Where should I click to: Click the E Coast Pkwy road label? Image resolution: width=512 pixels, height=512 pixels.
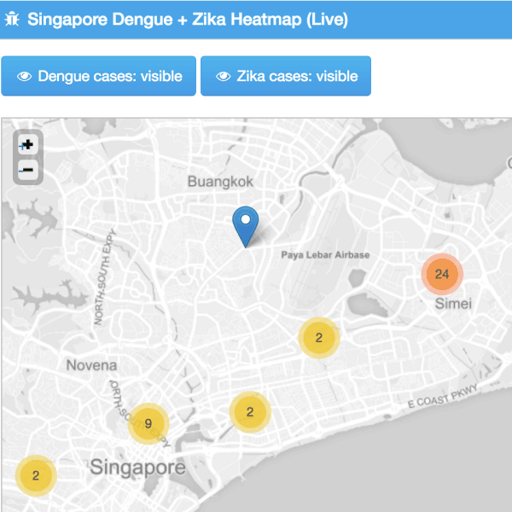click(444, 397)
